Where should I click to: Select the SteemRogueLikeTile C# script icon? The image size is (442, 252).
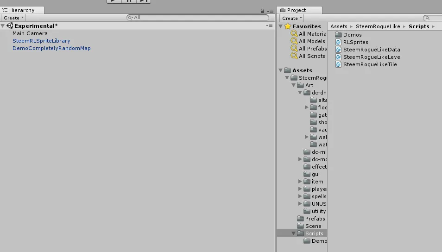tap(339, 64)
